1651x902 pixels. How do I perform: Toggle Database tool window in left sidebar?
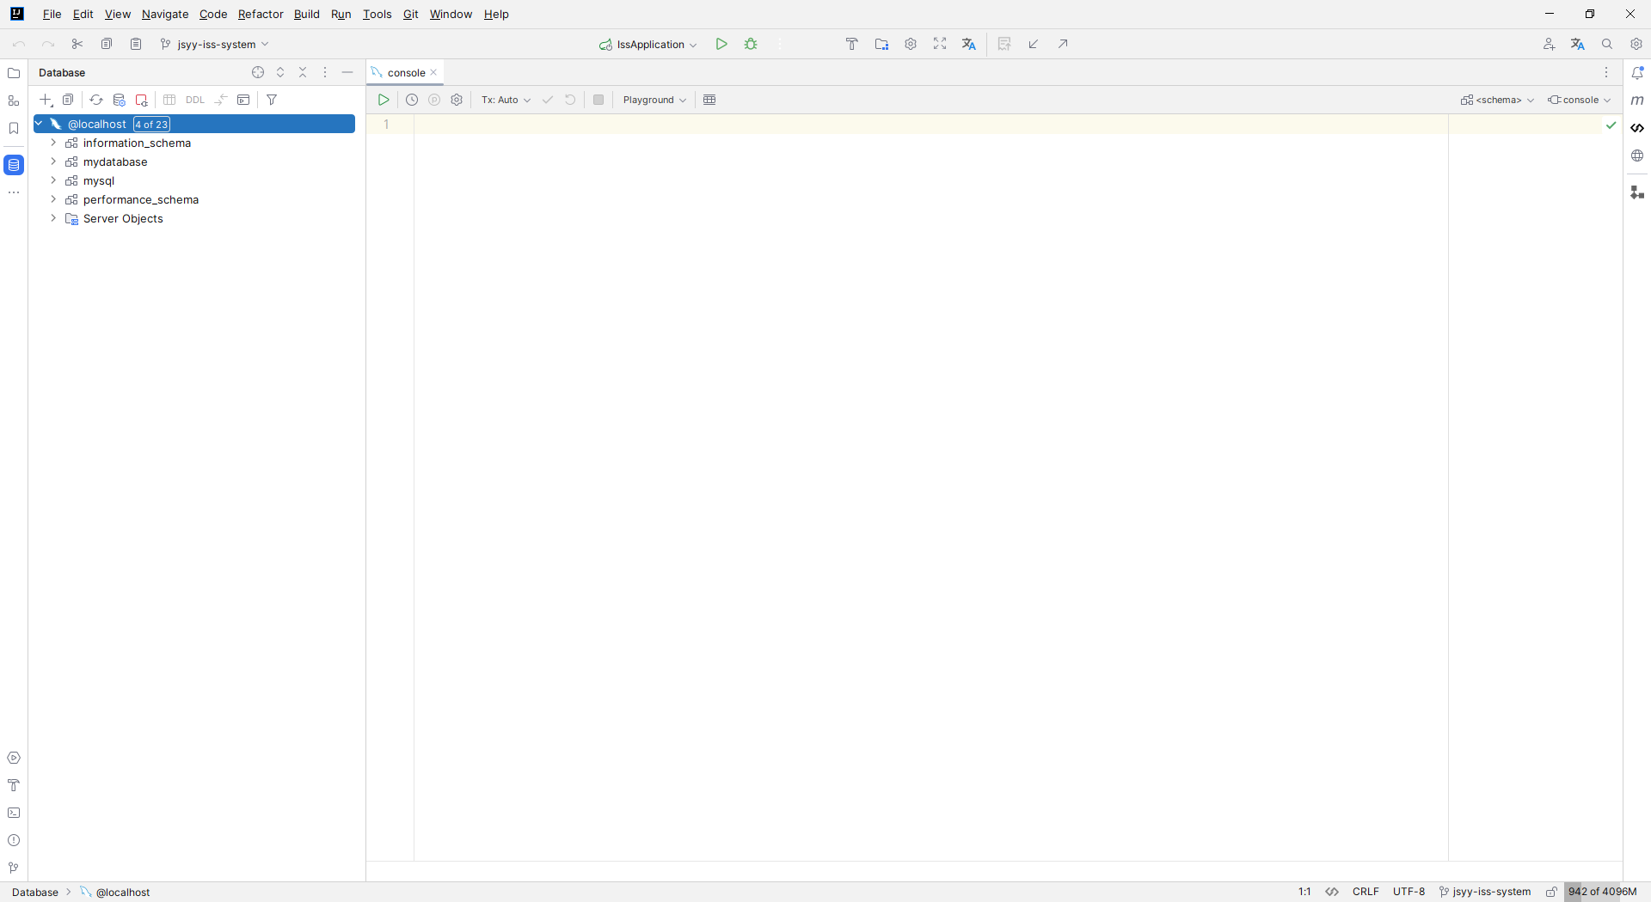pos(14,164)
